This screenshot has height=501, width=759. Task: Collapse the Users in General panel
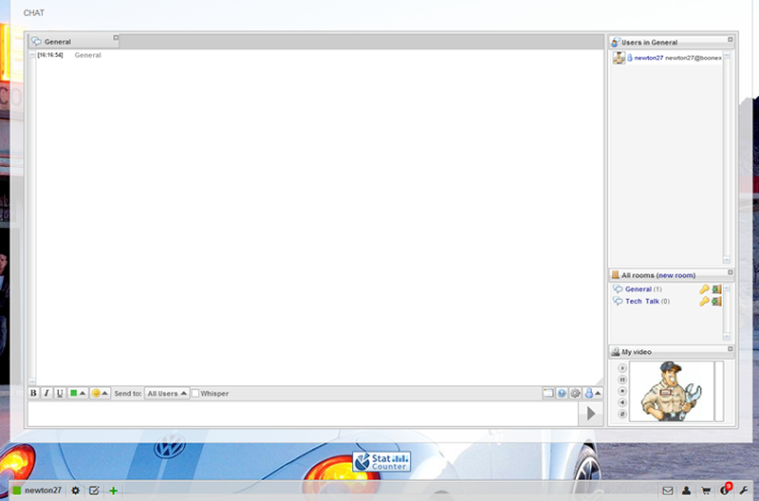tap(730, 40)
